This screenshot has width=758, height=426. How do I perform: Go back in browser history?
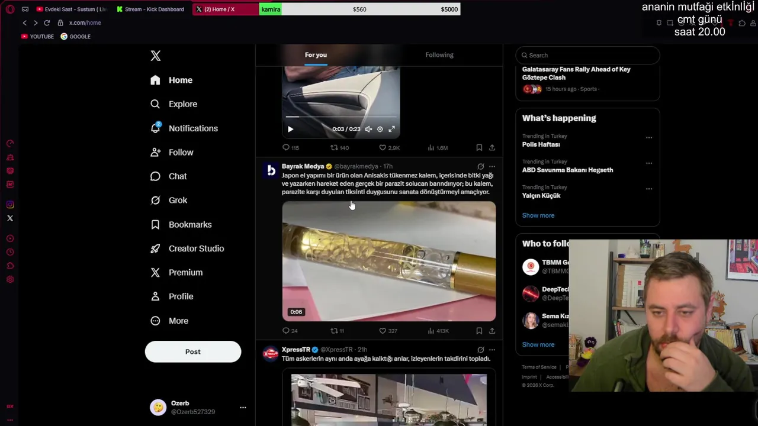pyautogui.click(x=24, y=22)
